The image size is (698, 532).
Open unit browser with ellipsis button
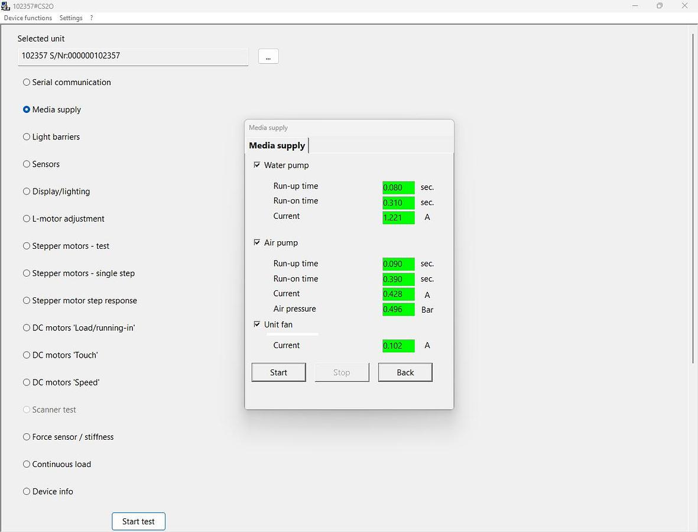(268, 56)
